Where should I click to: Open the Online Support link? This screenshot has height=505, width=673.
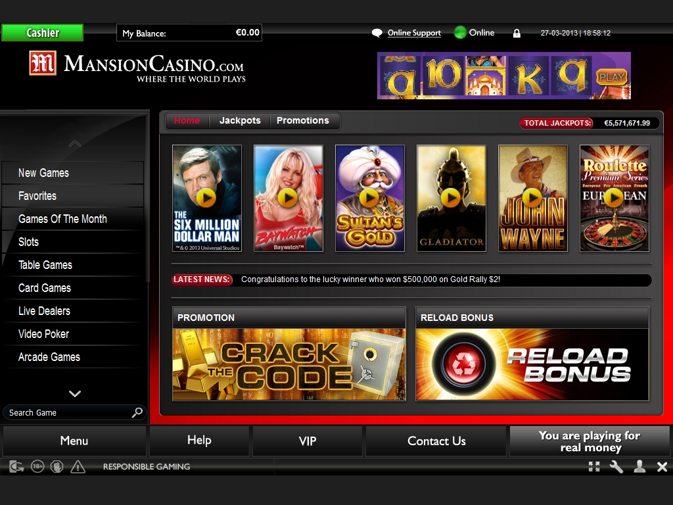pyautogui.click(x=414, y=33)
